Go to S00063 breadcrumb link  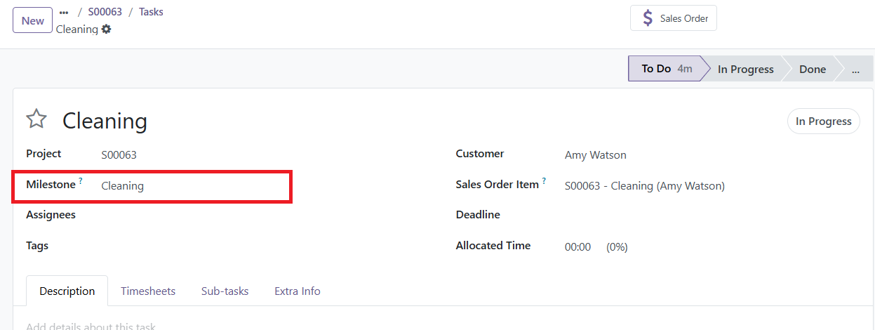(105, 12)
